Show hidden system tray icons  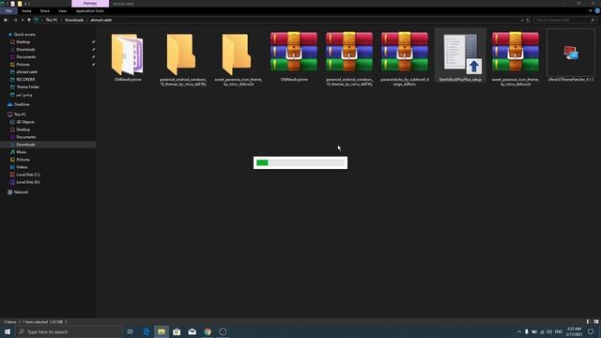[x=519, y=331]
